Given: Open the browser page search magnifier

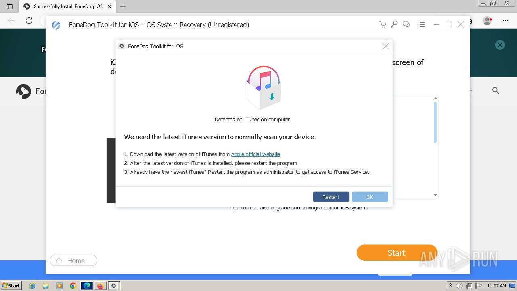Looking at the screenshot, I should pyautogui.click(x=496, y=91).
